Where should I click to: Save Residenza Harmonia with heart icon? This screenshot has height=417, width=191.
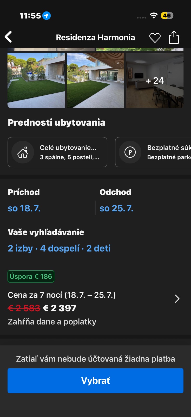(155, 38)
